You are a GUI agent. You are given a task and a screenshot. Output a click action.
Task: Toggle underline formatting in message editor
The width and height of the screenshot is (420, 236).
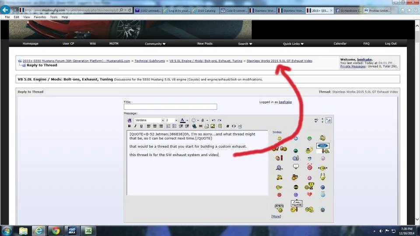(x=141, y=126)
